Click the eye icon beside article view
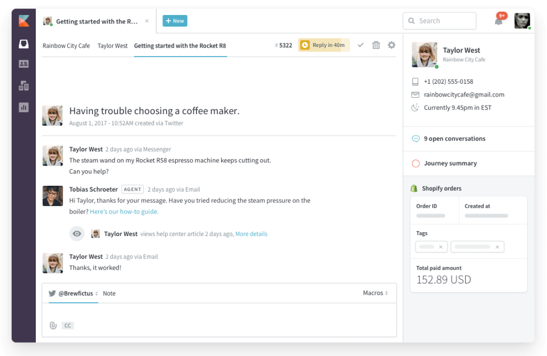 [77, 234]
